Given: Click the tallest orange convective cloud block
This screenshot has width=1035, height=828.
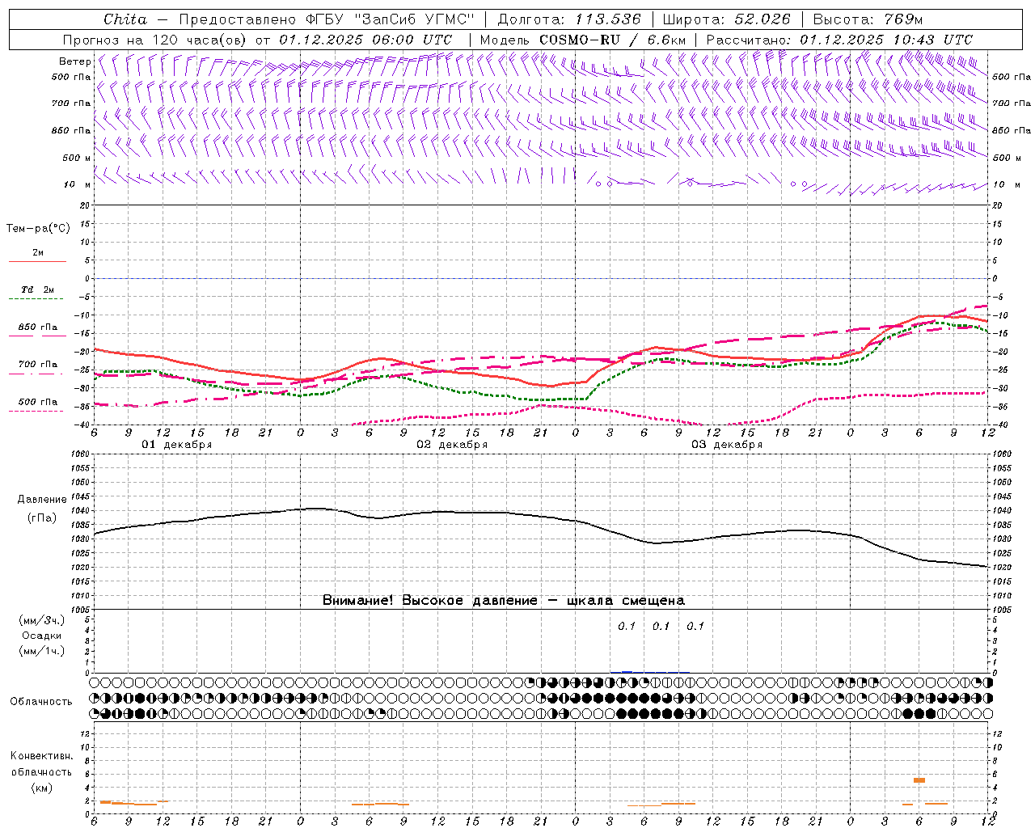Looking at the screenshot, I should tap(919, 780).
